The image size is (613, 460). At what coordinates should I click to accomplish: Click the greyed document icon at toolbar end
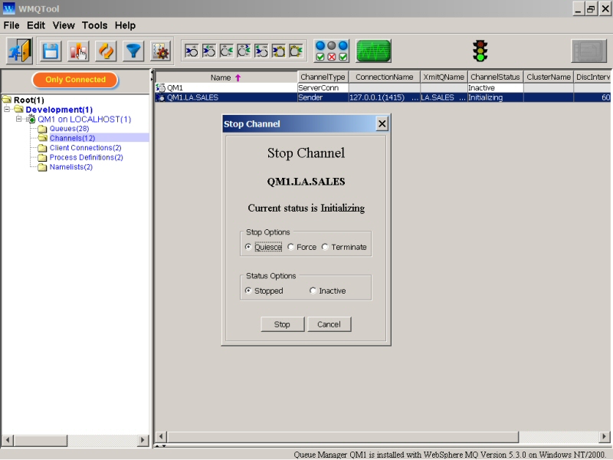point(588,51)
